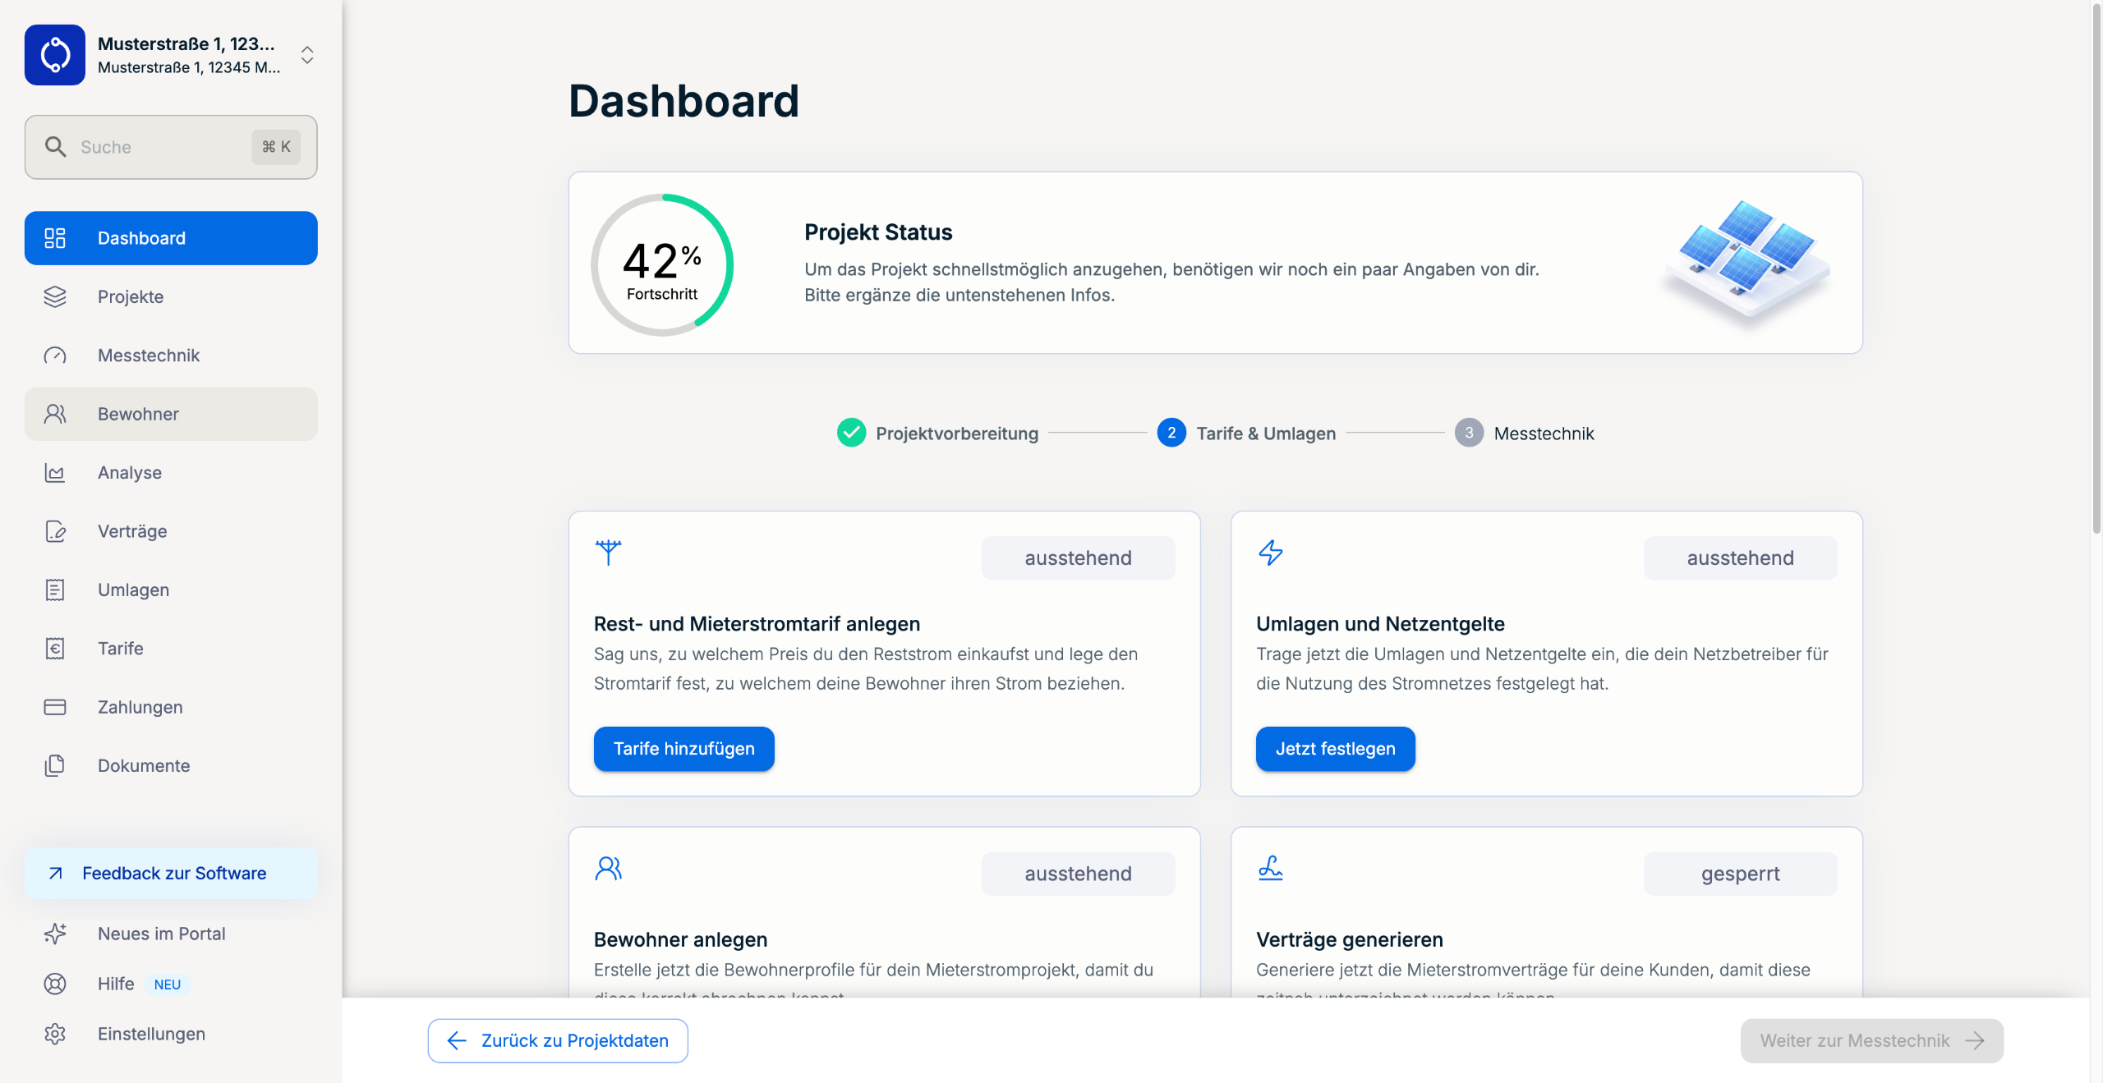Click the Einstellungen gear icon
2103x1083 pixels.
(55, 1034)
